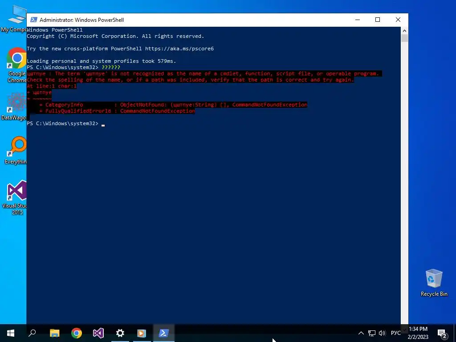Open the network status tray icon
This screenshot has width=456, height=342.
[x=372, y=333]
